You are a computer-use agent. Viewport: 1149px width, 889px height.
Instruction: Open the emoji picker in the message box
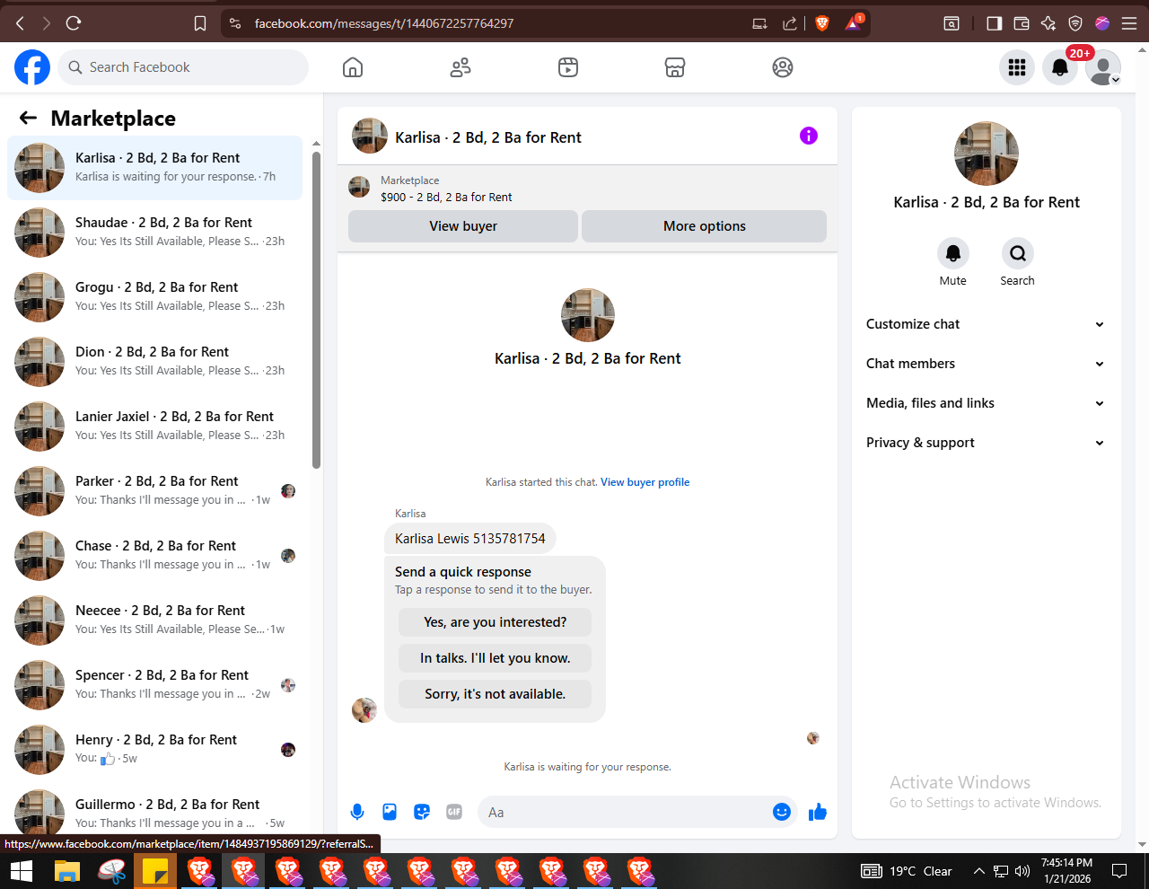(782, 812)
